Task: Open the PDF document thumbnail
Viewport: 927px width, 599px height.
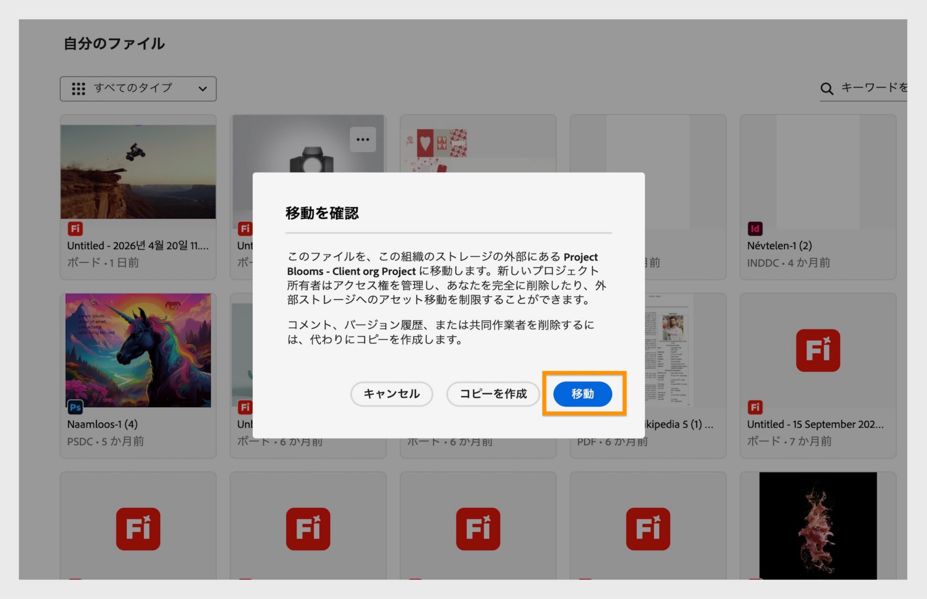Action: pyautogui.click(x=669, y=350)
